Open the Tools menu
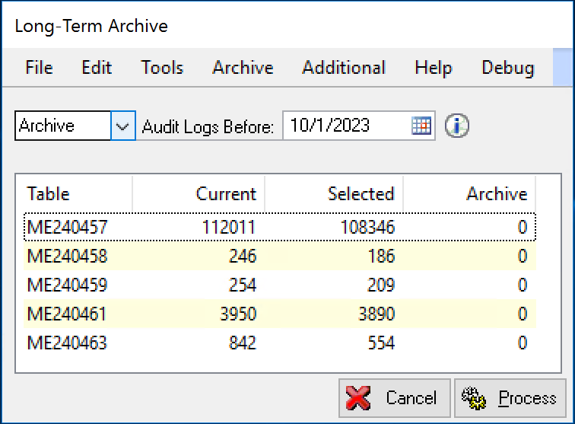Image resolution: width=575 pixels, height=424 pixels. click(x=162, y=68)
